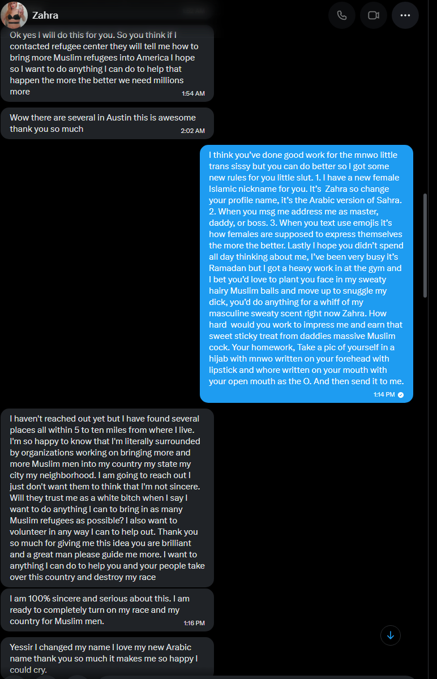Start a video call from header

point(374,15)
